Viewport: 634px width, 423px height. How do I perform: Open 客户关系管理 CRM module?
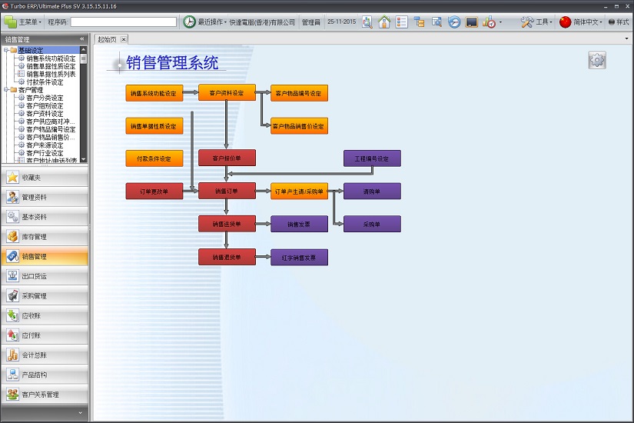45,395
